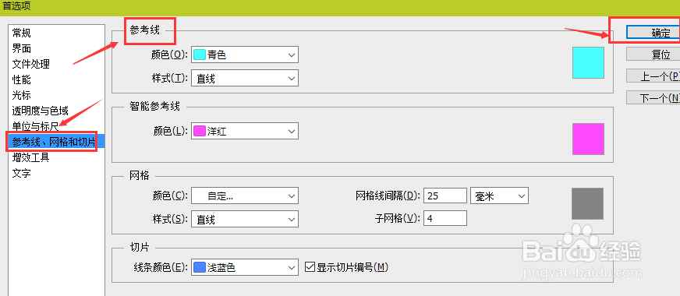Click the 网格线间隔 field with 25
Viewport: 680px width, 296px height.
point(445,196)
